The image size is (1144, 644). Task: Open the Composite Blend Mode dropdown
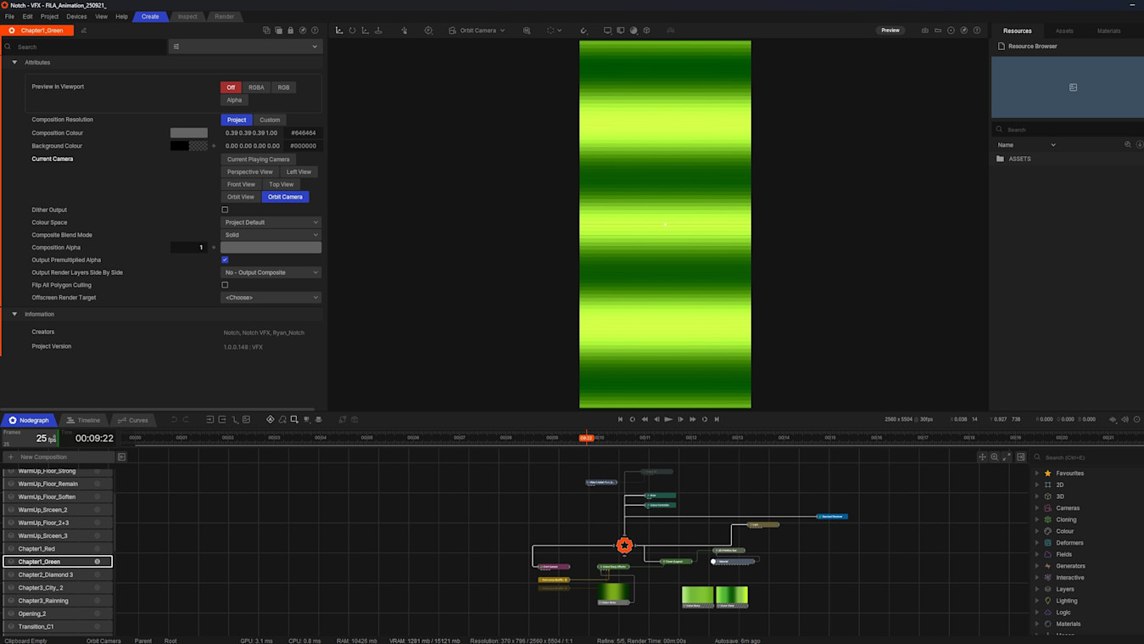271,235
